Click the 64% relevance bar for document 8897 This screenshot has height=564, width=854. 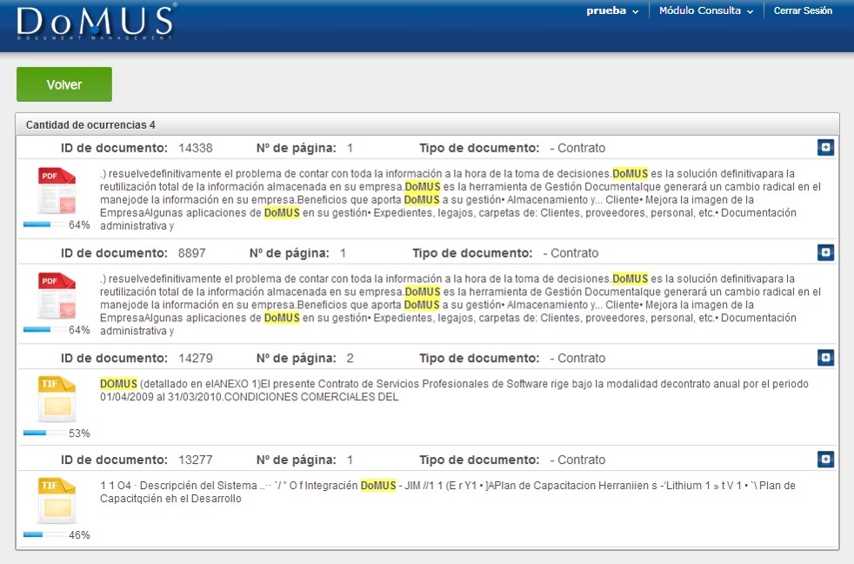pos(44,330)
